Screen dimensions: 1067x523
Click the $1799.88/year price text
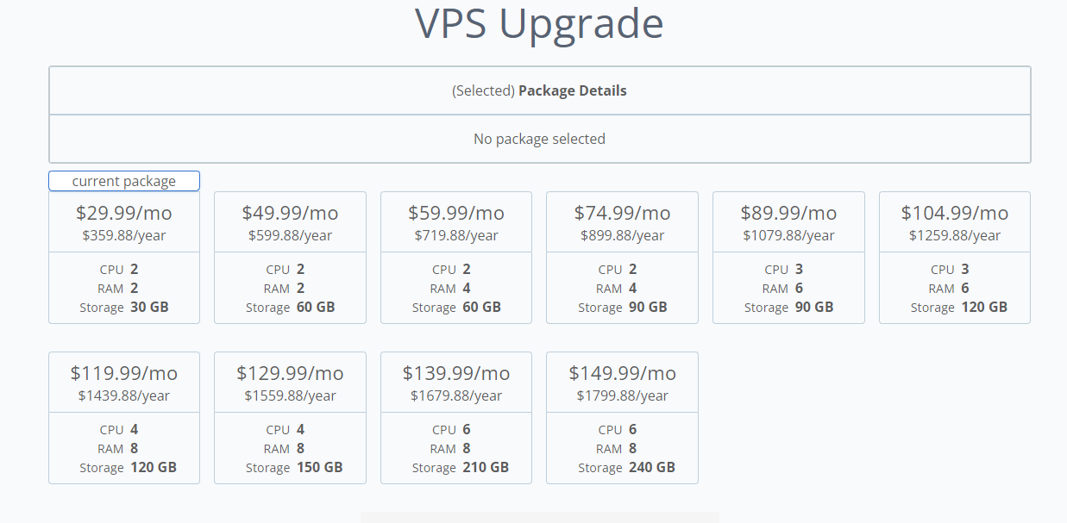pyautogui.click(x=622, y=395)
